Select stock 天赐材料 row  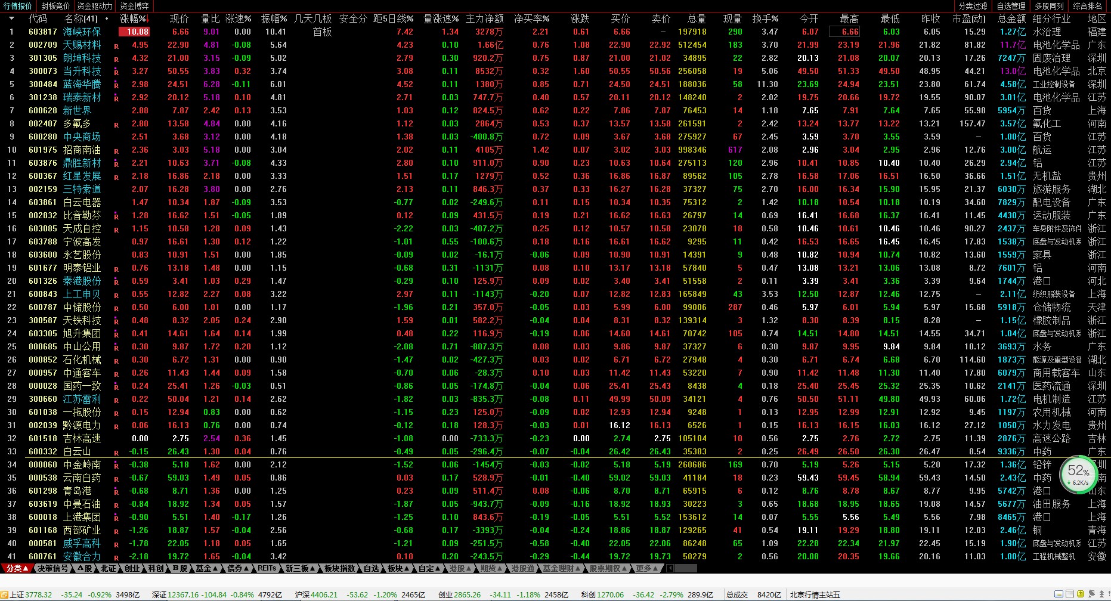click(82, 45)
